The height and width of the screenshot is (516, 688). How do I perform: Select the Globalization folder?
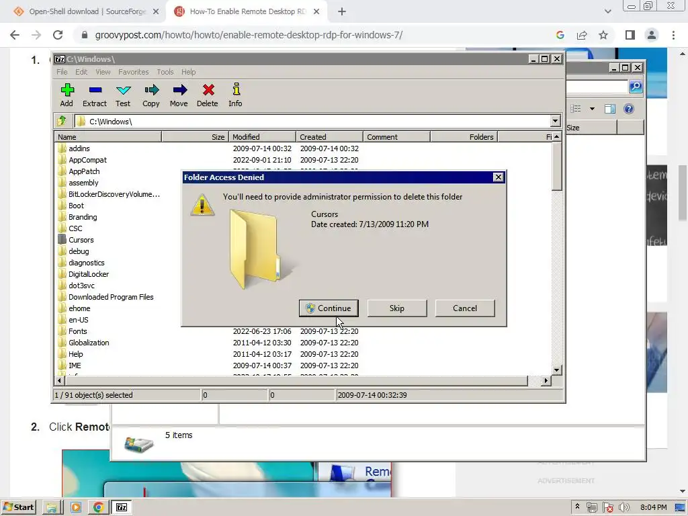click(89, 342)
